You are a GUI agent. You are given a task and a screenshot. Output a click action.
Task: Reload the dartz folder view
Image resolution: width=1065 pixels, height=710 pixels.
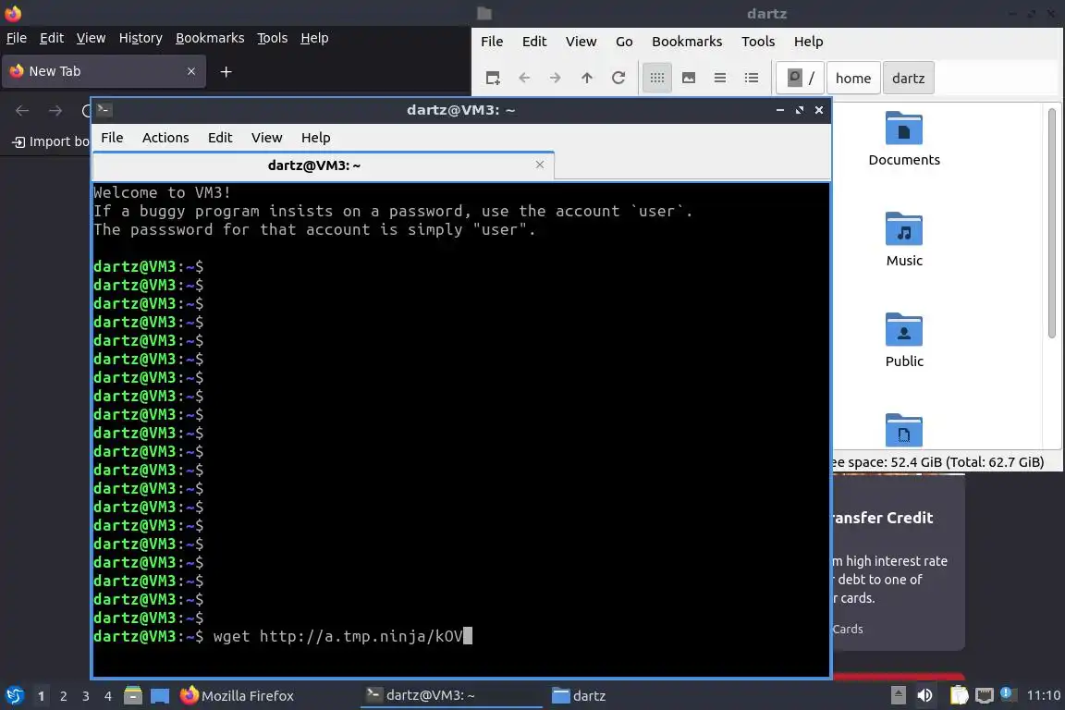click(618, 79)
